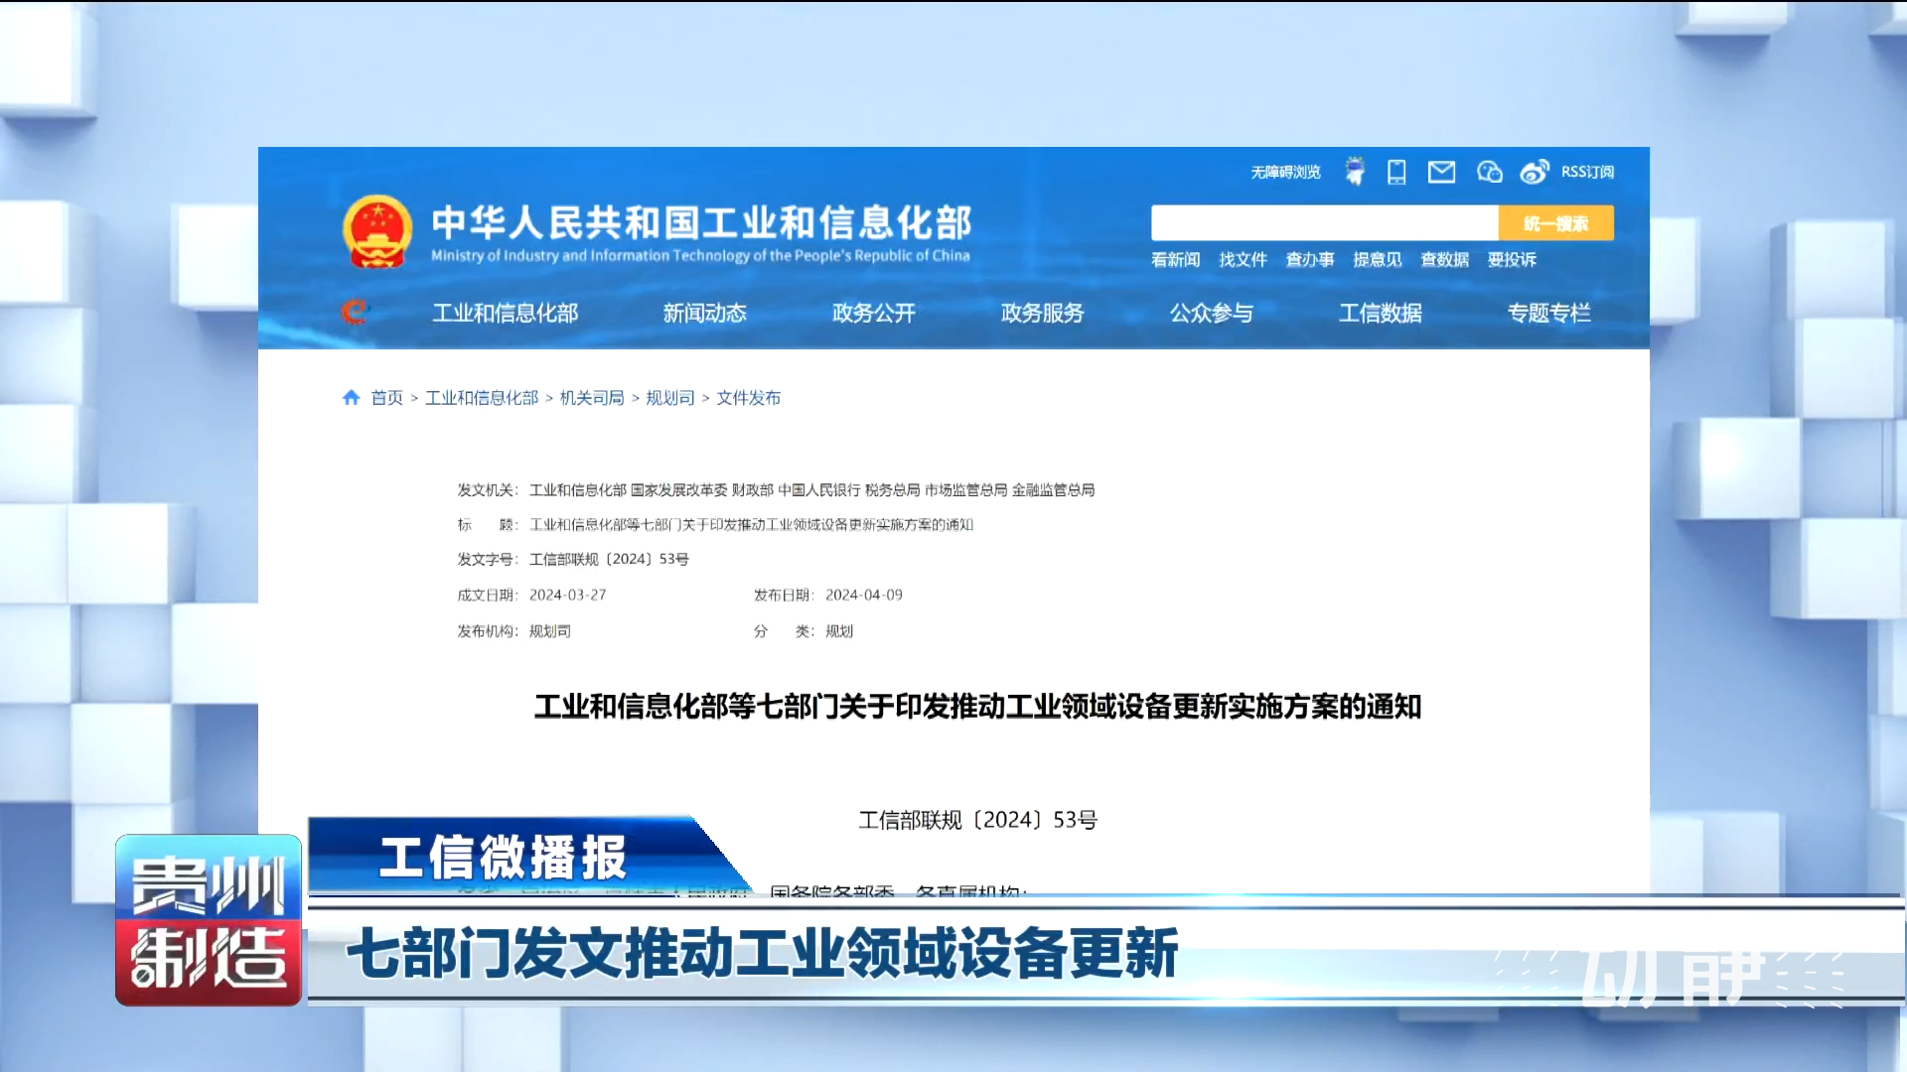Go to 首页 in breadcrumb
Screen dimensions: 1907x1072
(386, 397)
